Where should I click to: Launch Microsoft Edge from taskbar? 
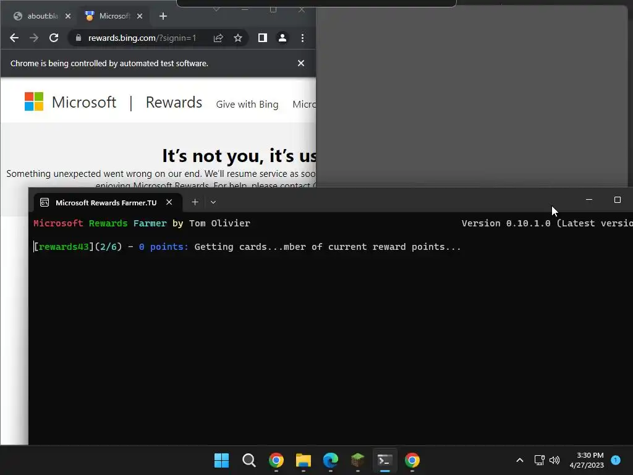(330, 460)
